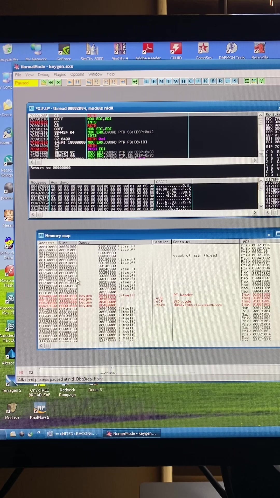Open the Plugins menu

60,74
